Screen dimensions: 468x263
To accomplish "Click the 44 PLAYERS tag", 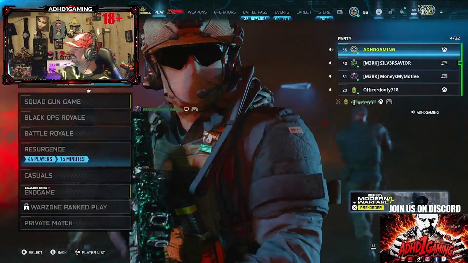I will click(x=40, y=159).
